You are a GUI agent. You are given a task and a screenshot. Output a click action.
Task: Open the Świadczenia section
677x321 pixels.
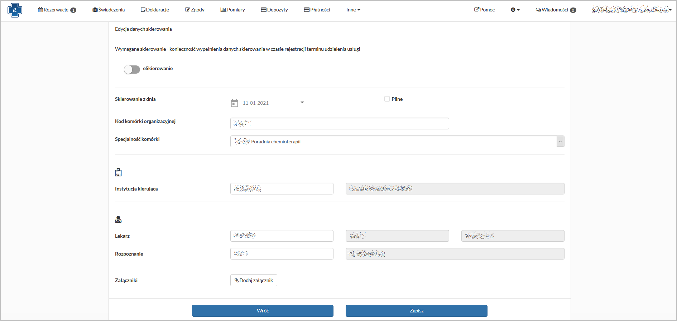click(x=109, y=10)
